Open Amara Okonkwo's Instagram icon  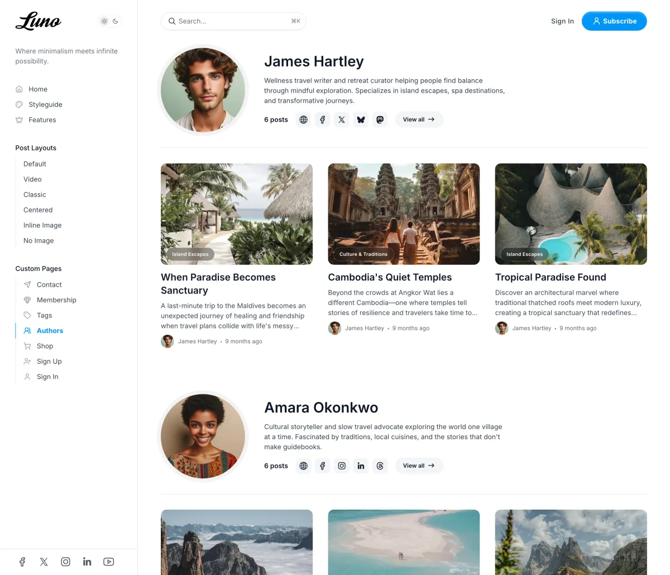pos(342,466)
